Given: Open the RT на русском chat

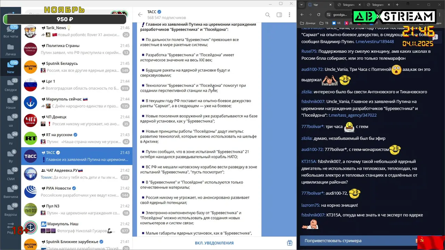Looking at the screenshot, I should (77, 138).
